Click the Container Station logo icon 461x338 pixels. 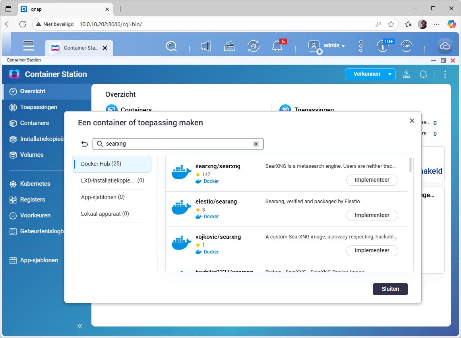[x=14, y=74]
